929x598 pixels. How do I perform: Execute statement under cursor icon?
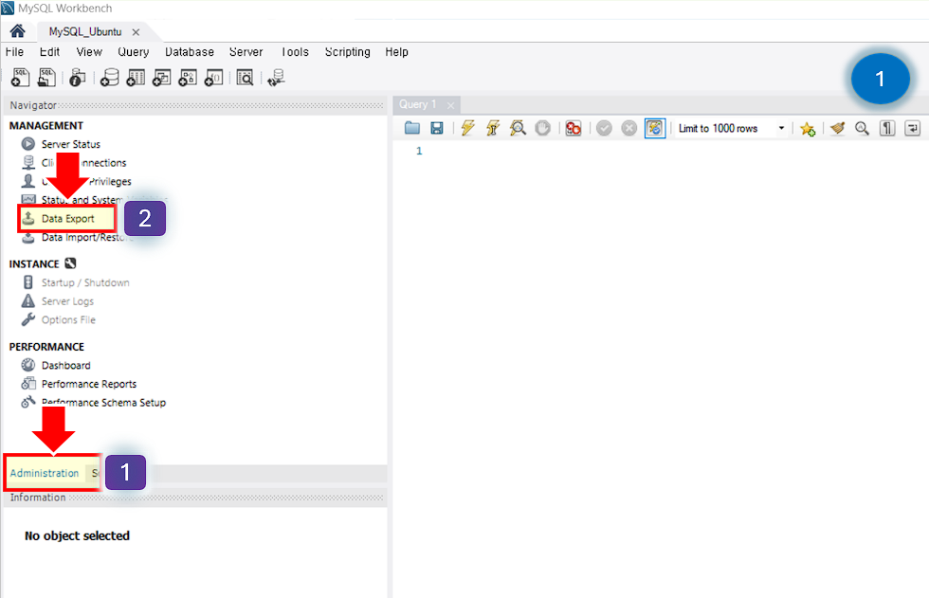click(x=493, y=128)
